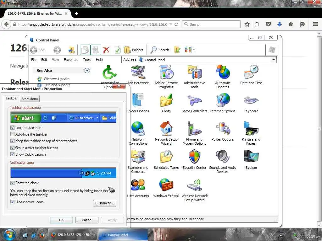
Task: Open the Views dropdown arrow in toolbar
Action: click(194, 50)
